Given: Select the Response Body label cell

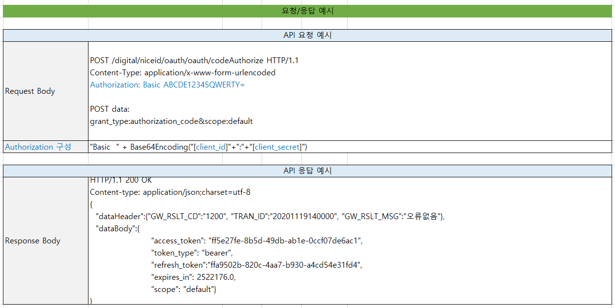Looking at the screenshot, I should [33, 241].
